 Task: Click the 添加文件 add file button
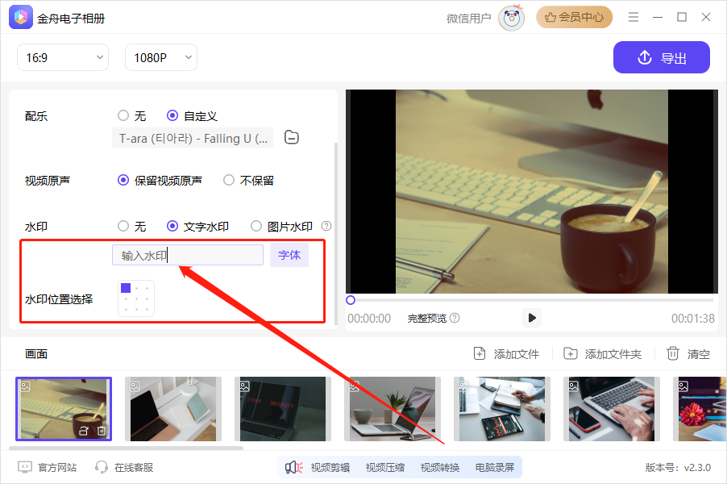click(x=506, y=354)
